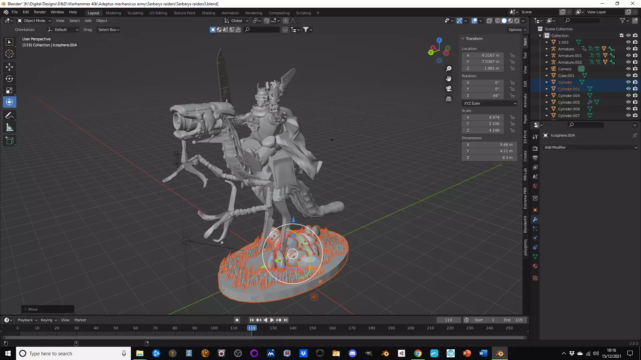This screenshot has width=641, height=360.
Task: Open the Object Mode dropdown
Action: [x=34, y=21]
